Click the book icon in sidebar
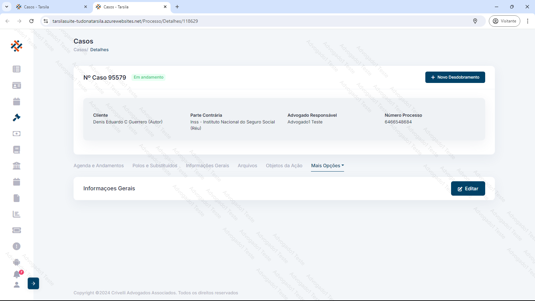535x301 pixels. click(x=16, y=149)
